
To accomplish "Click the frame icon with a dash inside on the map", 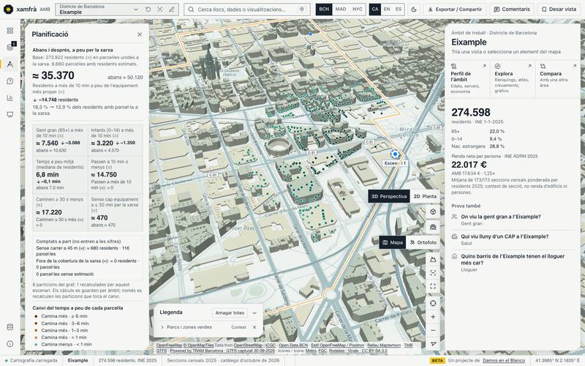I will 433,273.
